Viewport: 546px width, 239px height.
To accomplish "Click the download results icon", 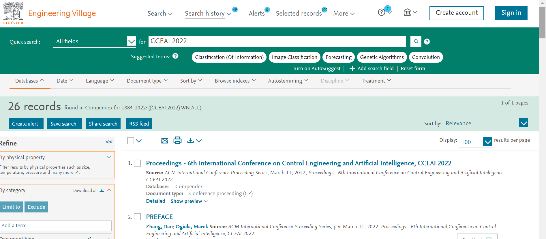I will click(x=190, y=141).
